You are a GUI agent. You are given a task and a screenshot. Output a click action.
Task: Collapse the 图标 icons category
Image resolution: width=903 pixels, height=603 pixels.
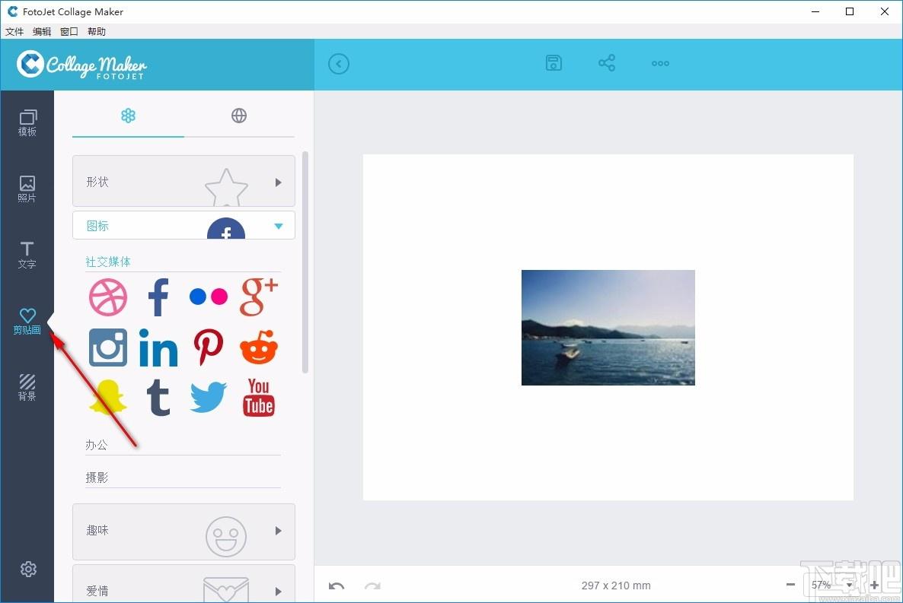183,226
